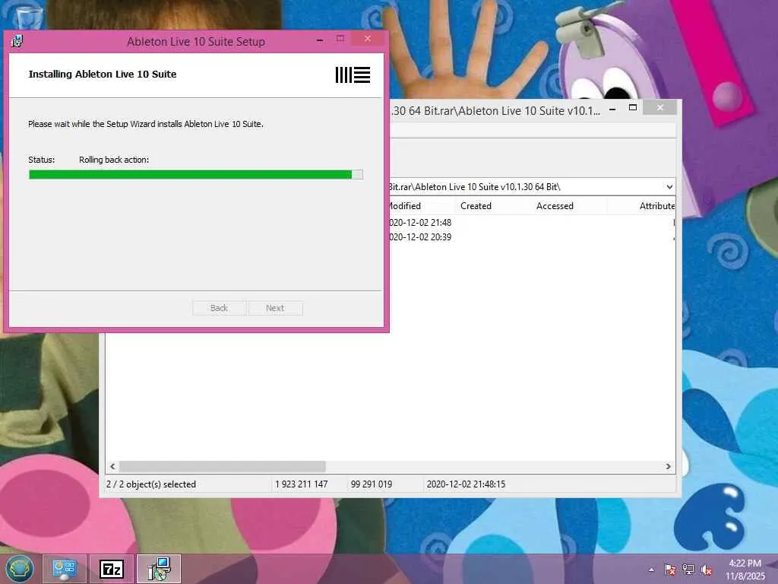Show hidden tray icons arrow
Screen dimensions: 778x584
tap(651, 570)
